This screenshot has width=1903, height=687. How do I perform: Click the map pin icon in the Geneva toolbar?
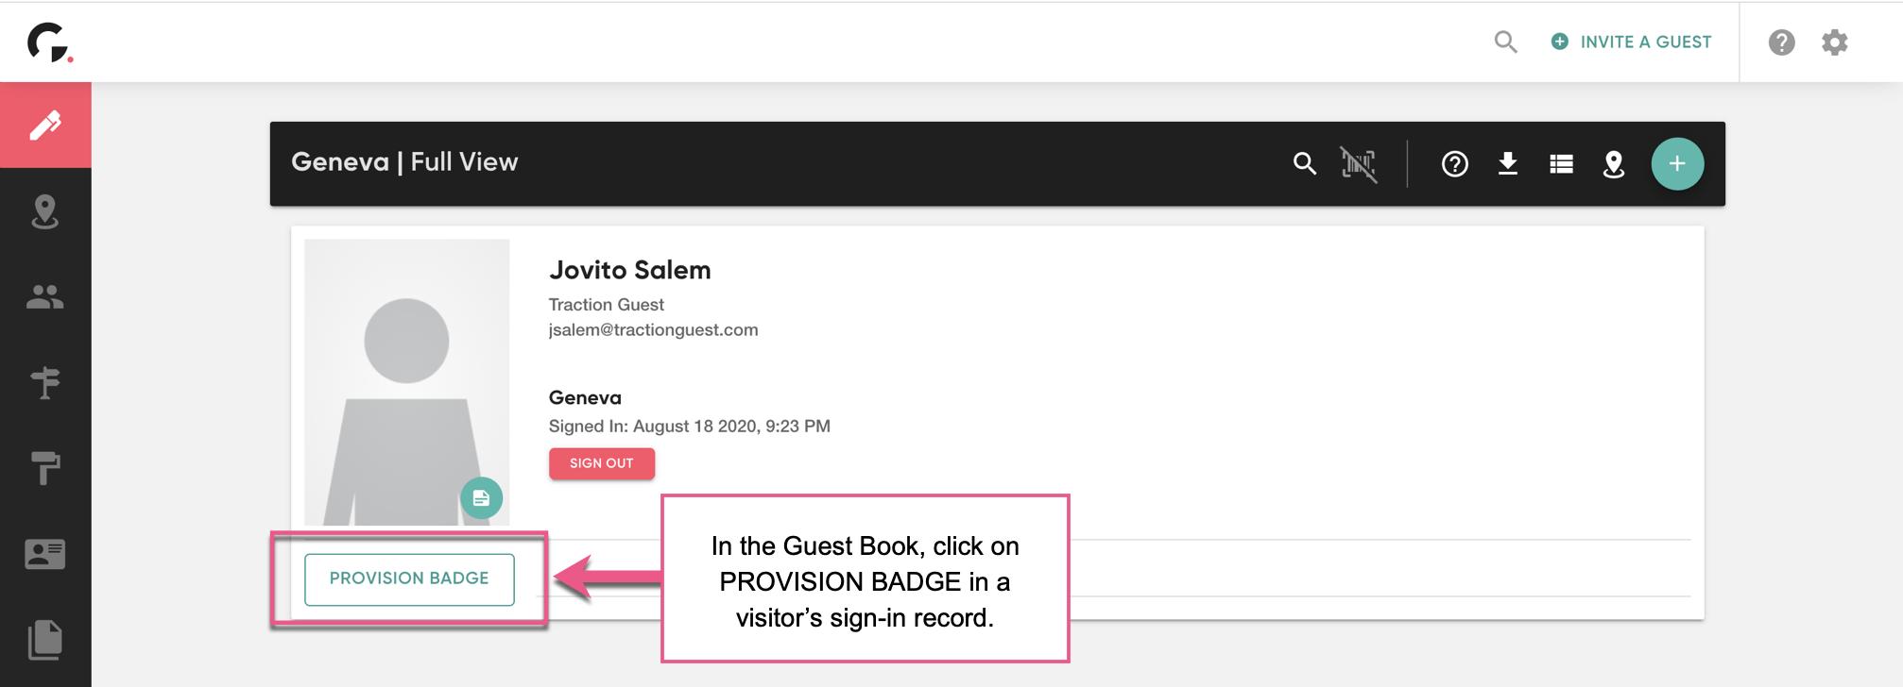click(1614, 163)
